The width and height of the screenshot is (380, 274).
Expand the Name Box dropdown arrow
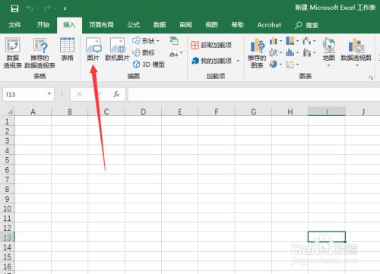tap(49, 94)
